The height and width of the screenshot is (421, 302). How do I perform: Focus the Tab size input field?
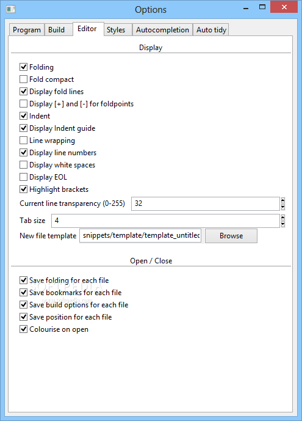tap(165, 221)
